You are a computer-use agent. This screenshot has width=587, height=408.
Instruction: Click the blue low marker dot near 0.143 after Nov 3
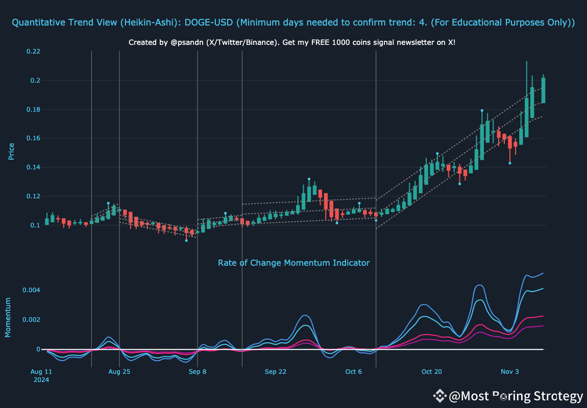[x=510, y=163]
